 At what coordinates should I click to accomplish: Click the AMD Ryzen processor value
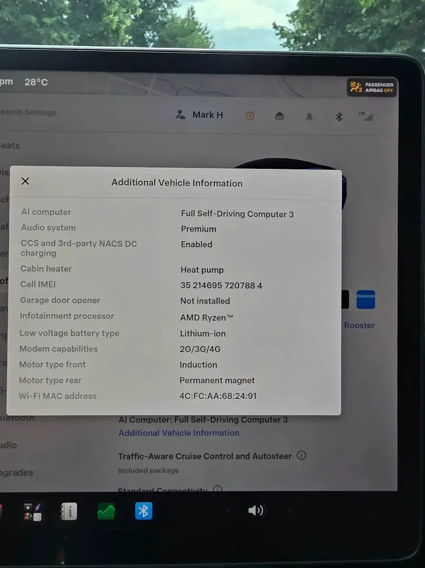207,318
